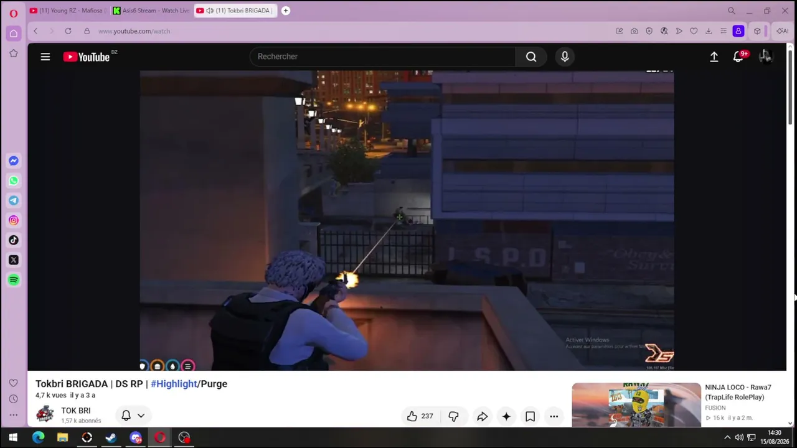Screen dimensions: 797x448
Task: Take a snapshot with the camera icon
Action: [x=634, y=31]
